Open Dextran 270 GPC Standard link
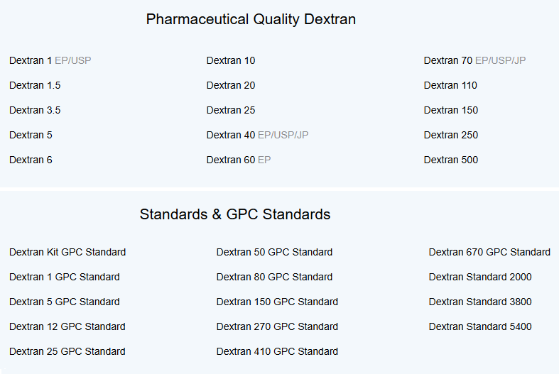The width and height of the screenshot is (559, 374). click(277, 326)
